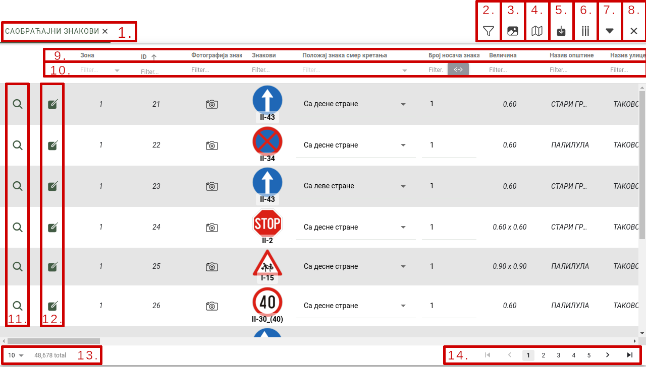Edit the record with ID 26
The width and height of the screenshot is (646, 367).
click(52, 306)
